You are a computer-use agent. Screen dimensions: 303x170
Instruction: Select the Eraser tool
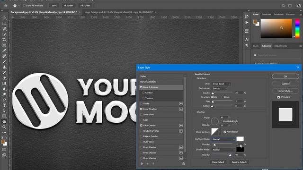[4, 78]
